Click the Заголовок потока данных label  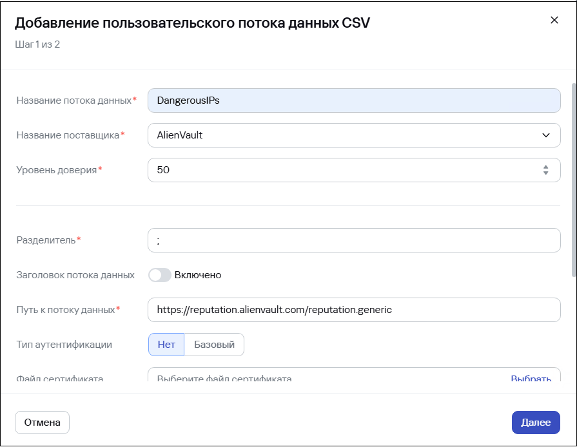point(75,275)
